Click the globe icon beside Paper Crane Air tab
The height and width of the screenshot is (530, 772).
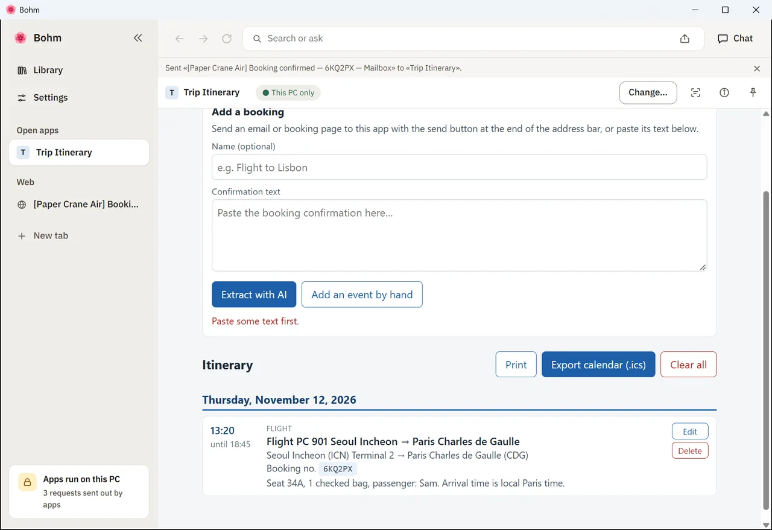pyautogui.click(x=22, y=205)
